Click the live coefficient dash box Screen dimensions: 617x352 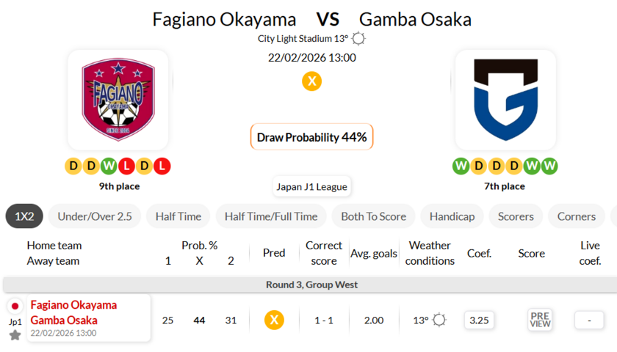[589, 320]
